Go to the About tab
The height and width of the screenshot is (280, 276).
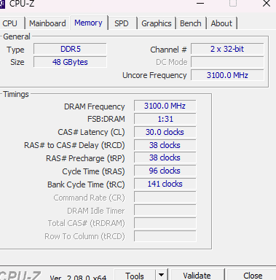[221, 23]
